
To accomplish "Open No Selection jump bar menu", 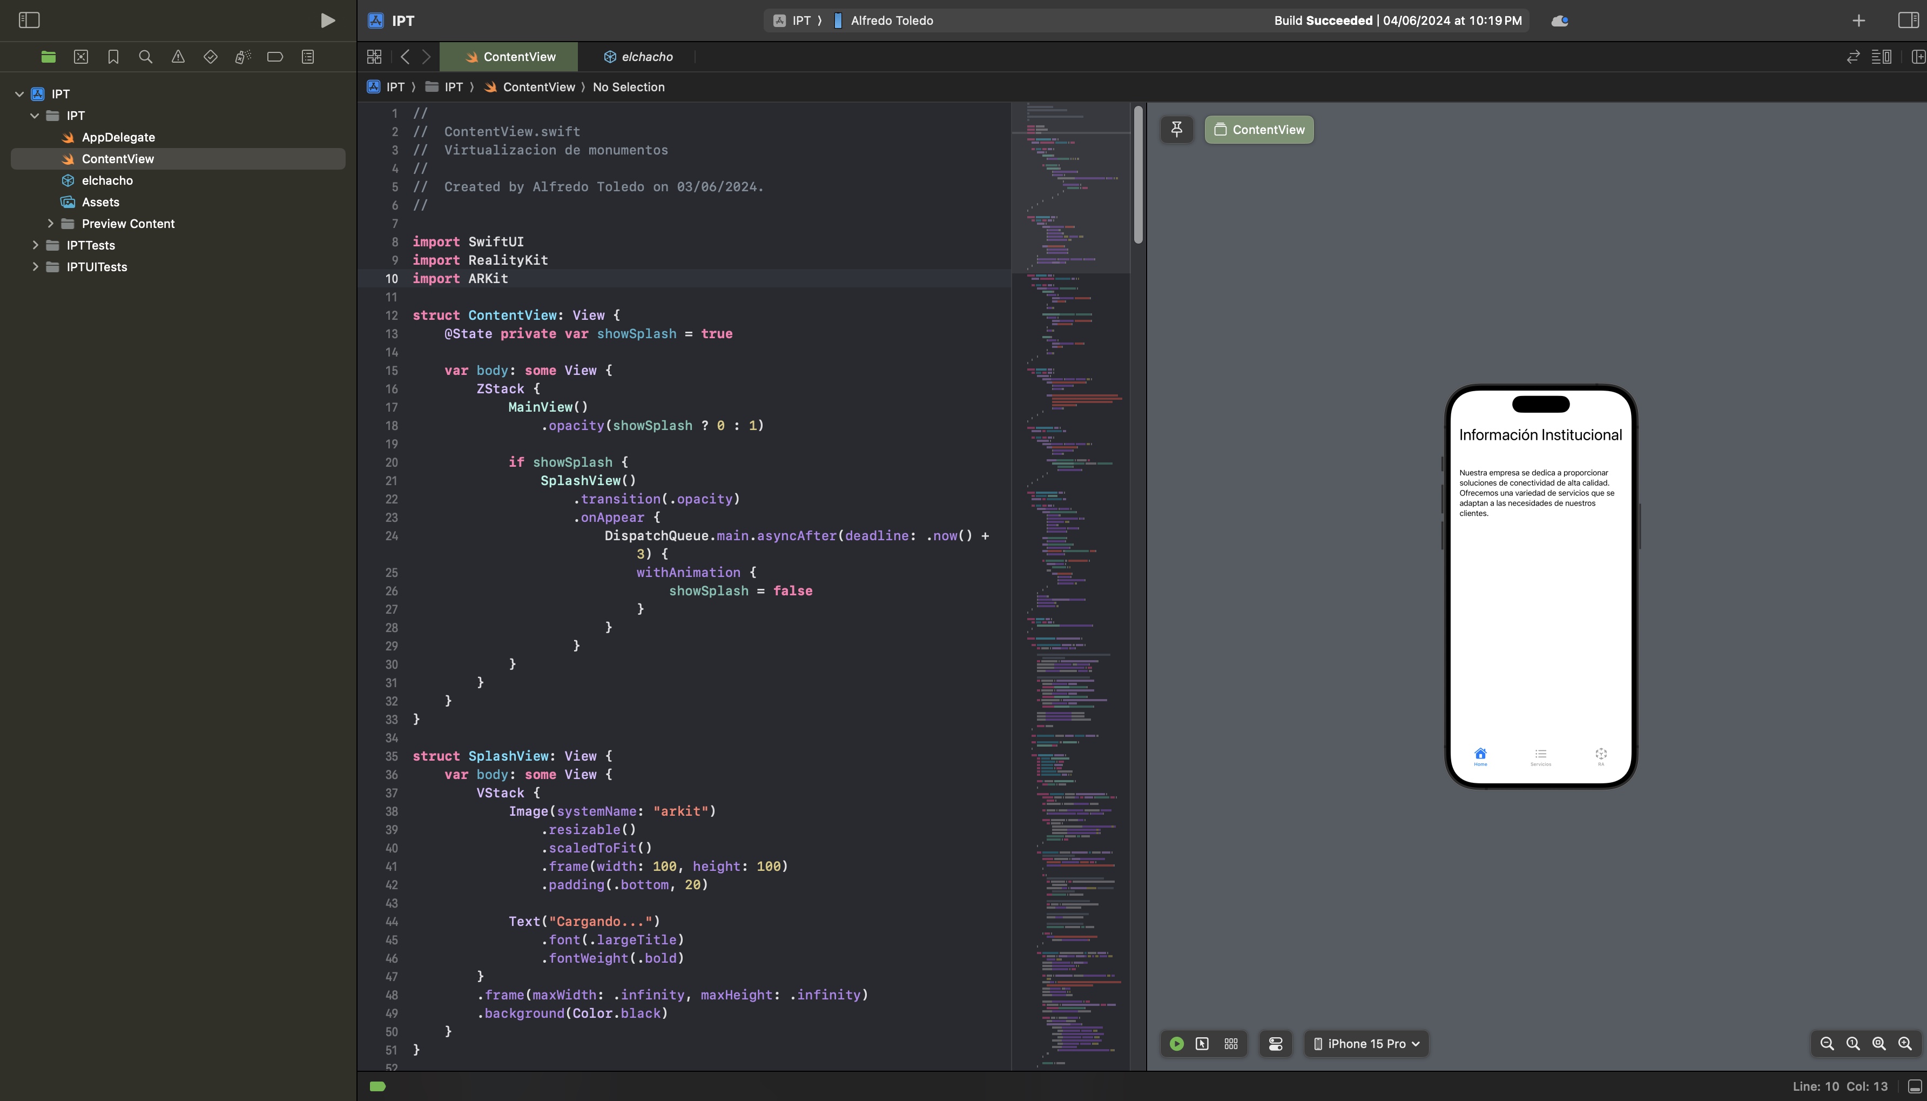I will 628,87.
